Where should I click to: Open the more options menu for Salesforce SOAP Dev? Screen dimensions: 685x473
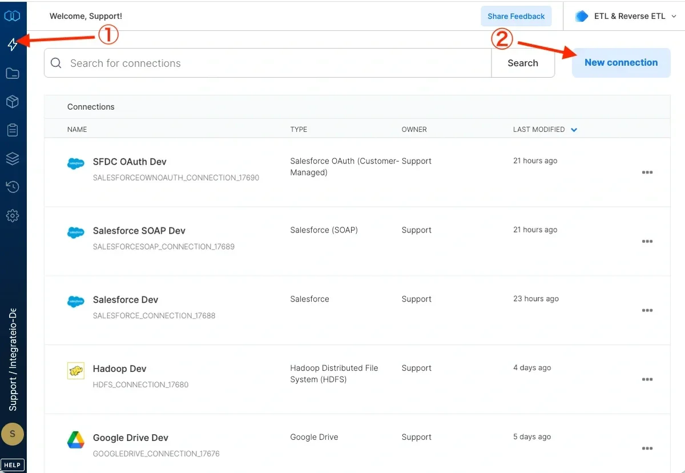(647, 242)
